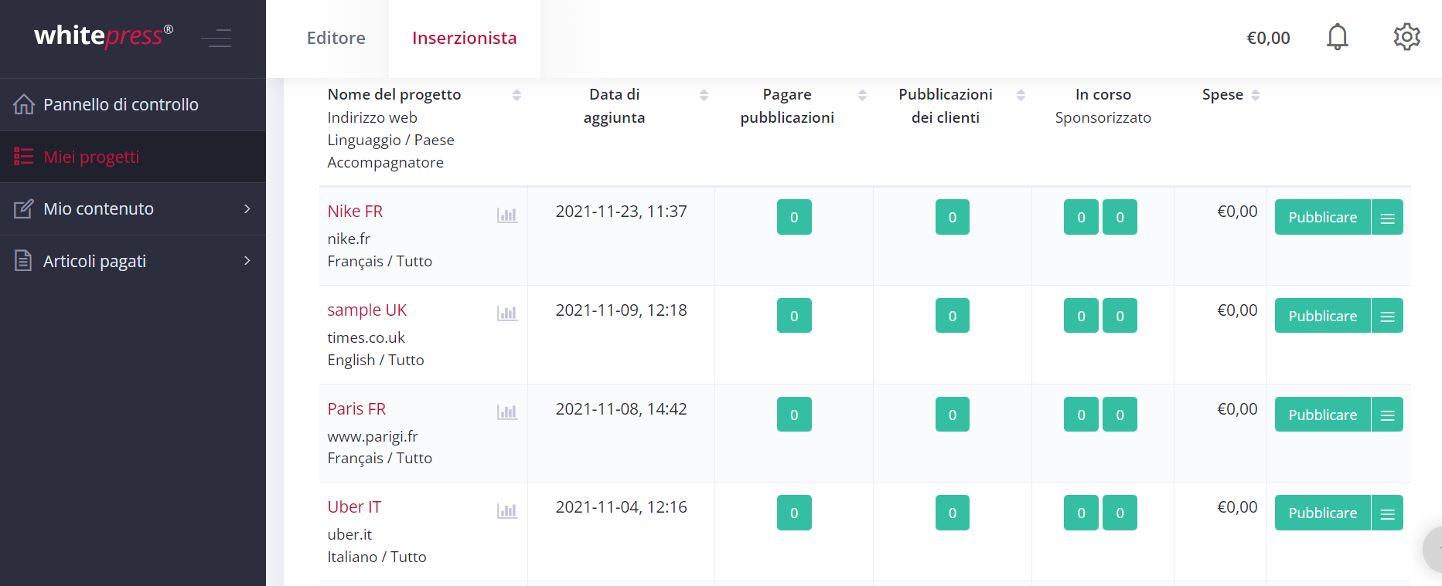Image resolution: width=1442 pixels, height=586 pixels.
Task: Click Pagare pubblicazioni count for Nike FR
Action: coord(794,217)
